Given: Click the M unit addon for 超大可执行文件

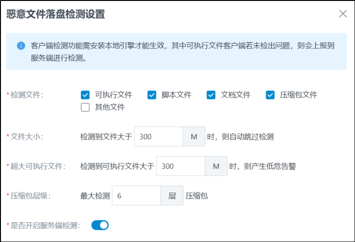Looking at the screenshot, I should click(x=216, y=166).
